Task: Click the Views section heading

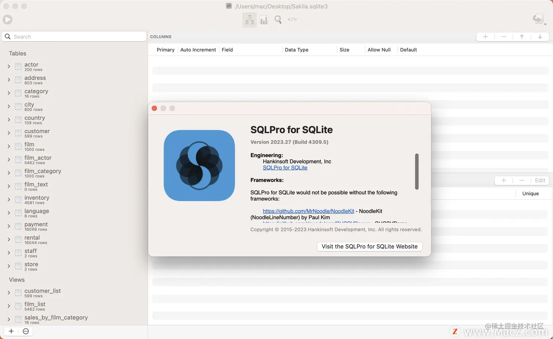Action: pos(17,280)
